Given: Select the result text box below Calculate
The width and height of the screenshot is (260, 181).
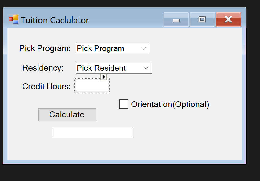Looking at the screenshot, I should tap(92, 133).
